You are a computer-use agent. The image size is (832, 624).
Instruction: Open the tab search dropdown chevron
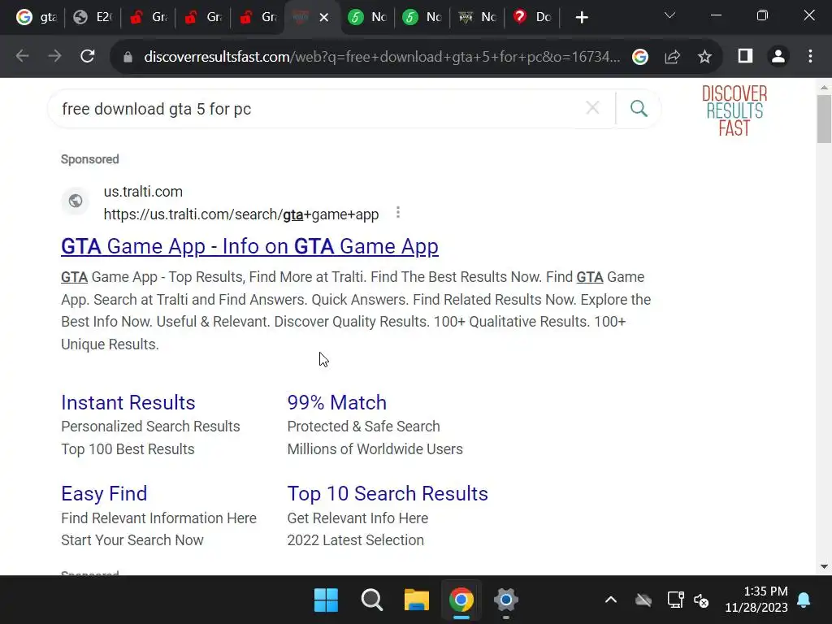coord(669,15)
